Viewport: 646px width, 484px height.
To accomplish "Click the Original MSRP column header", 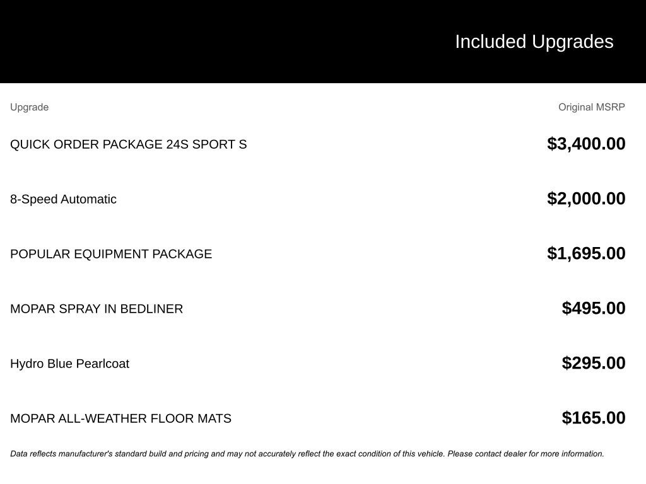I will 591,107.
